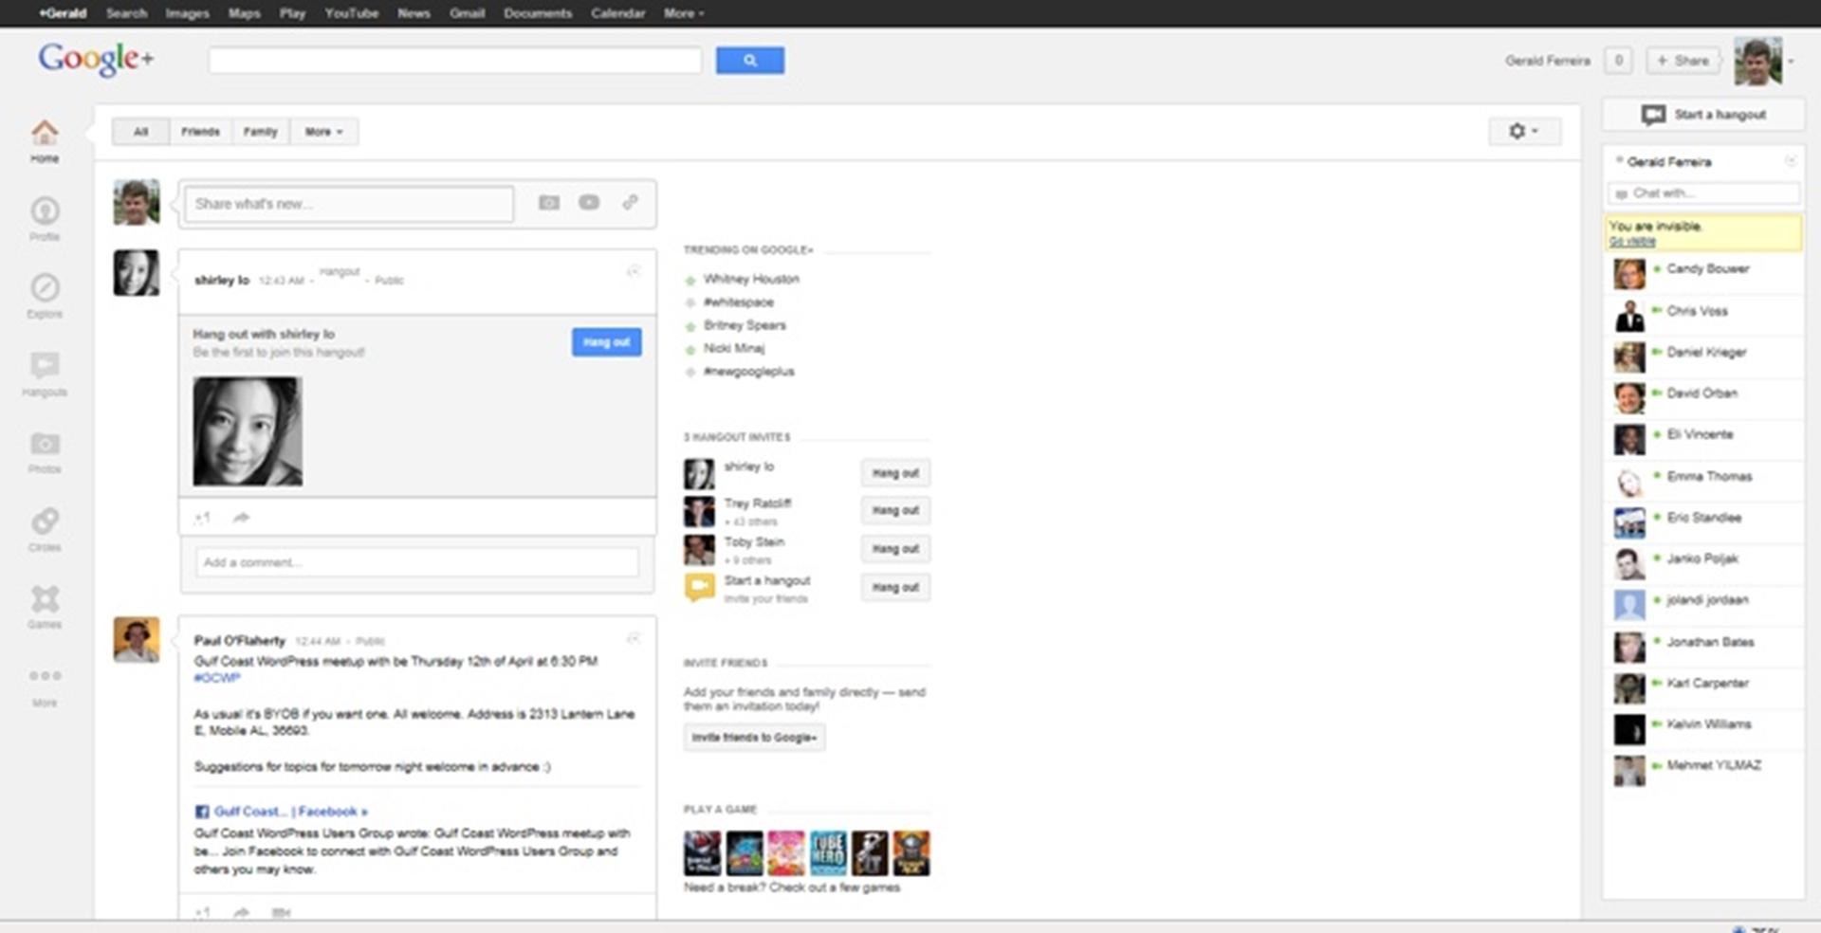Image resolution: width=1821 pixels, height=933 pixels.
Task: Open the Photos camera icon in sidebar
Action: [45, 444]
